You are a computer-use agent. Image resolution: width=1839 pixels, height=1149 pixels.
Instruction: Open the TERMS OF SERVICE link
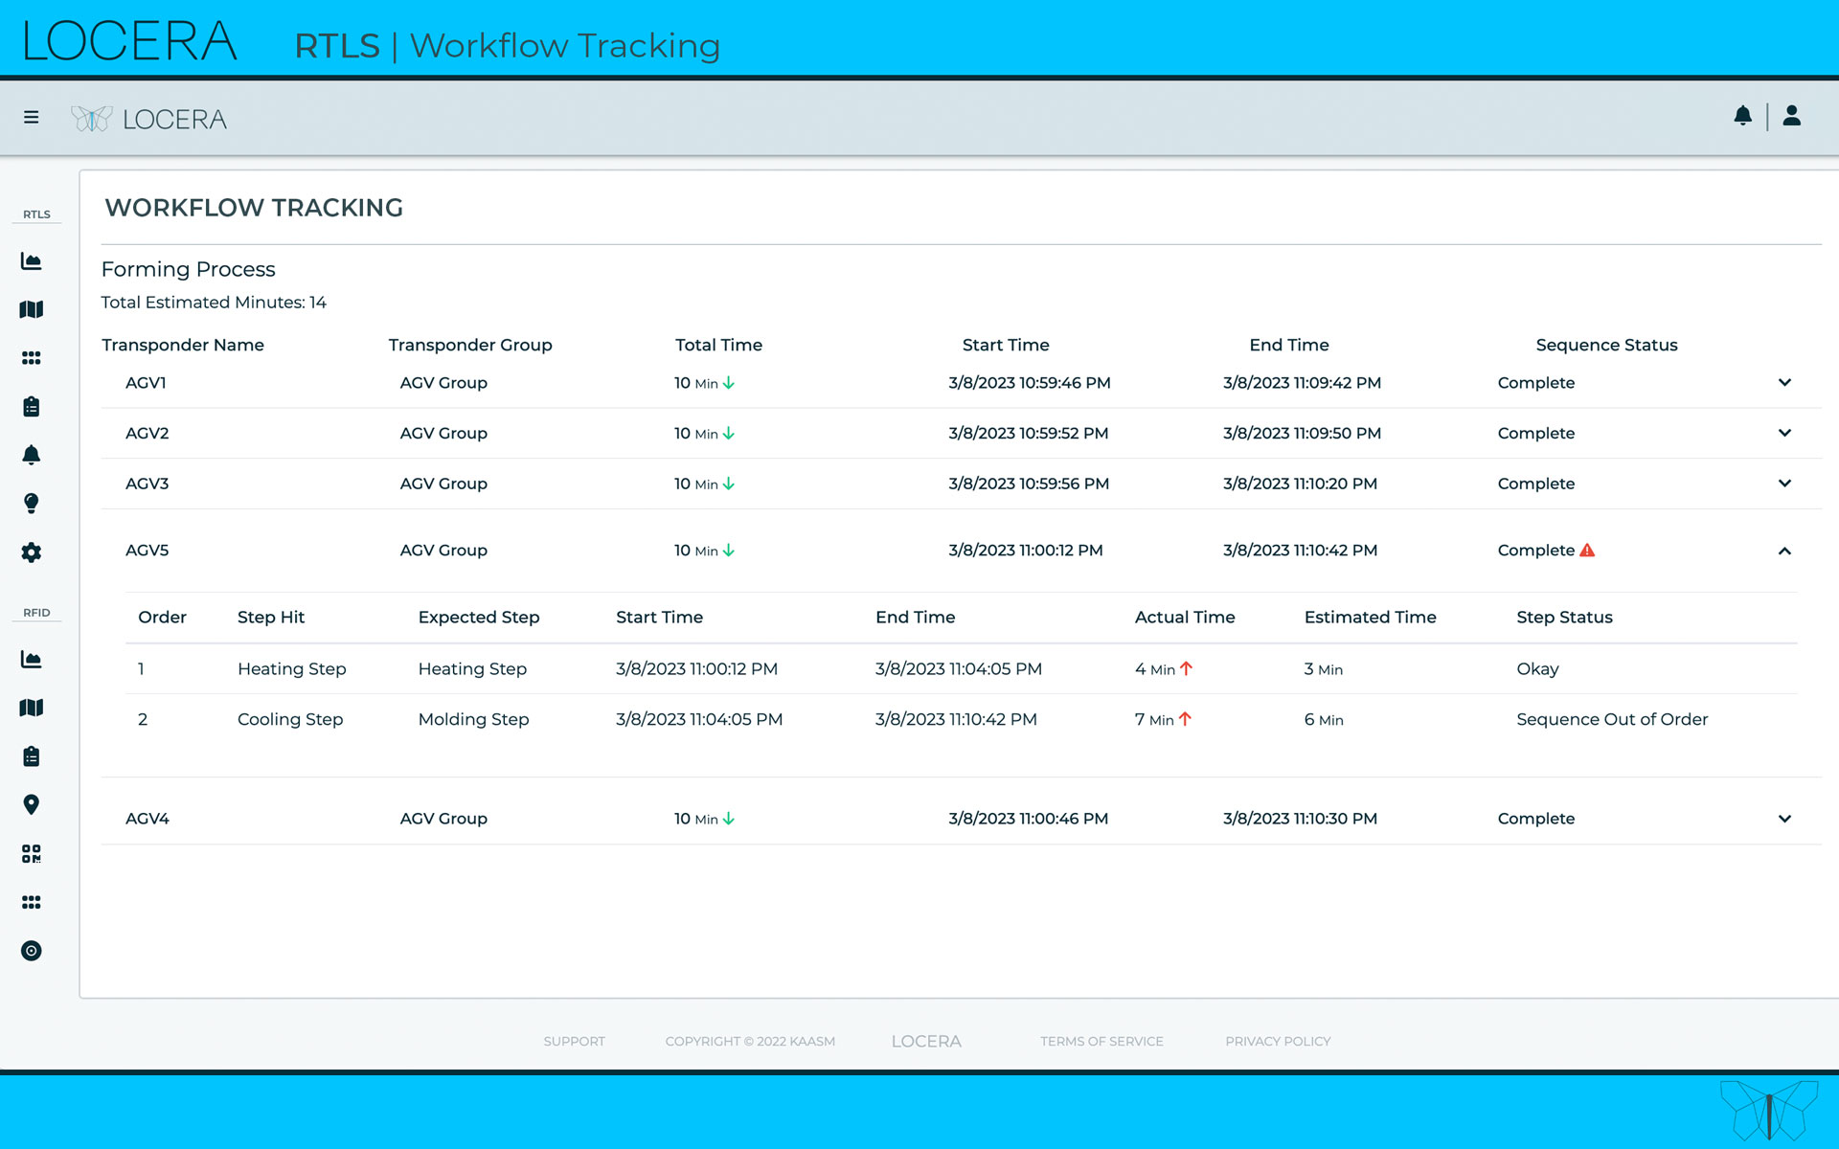(x=1101, y=1041)
